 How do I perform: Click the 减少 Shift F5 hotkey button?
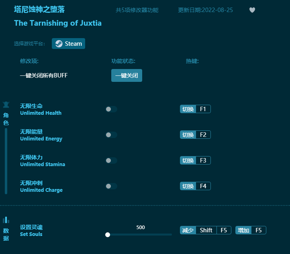tap(206, 230)
